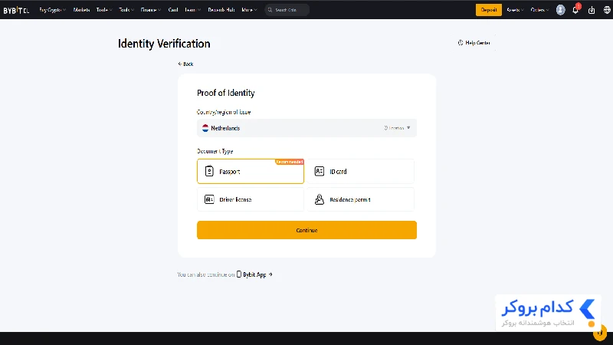
Task: Go Back to previous step
Action: [x=185, y=64]
